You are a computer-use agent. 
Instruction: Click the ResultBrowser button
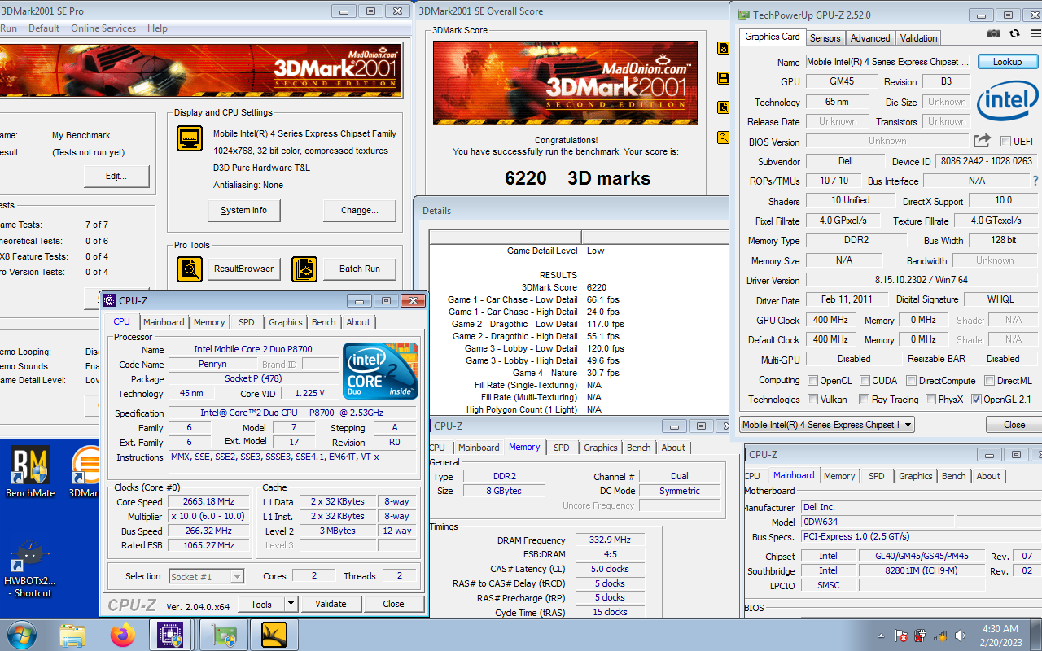tap(244, 269)
